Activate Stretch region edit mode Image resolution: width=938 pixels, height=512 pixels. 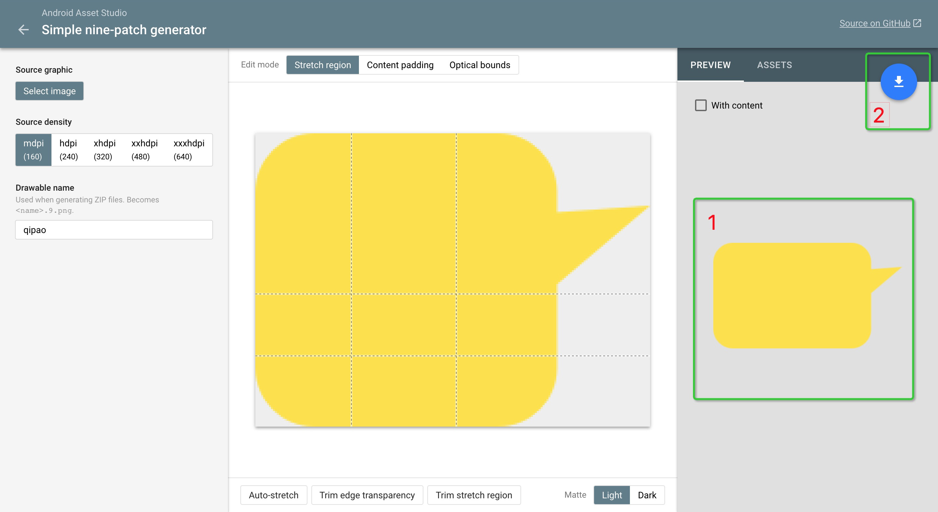click(322, 65)
